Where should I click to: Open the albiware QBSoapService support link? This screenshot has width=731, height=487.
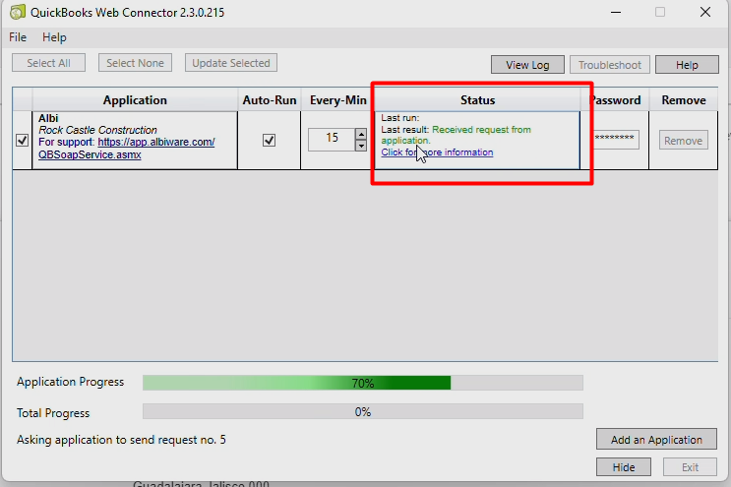[126, 149]
